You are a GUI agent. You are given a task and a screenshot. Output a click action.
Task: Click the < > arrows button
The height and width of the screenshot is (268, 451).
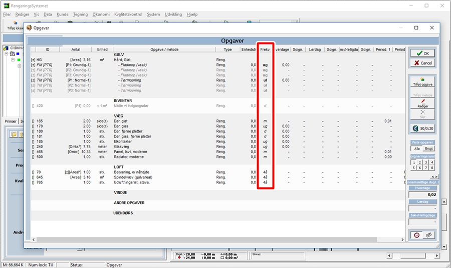click(x=434, y=176)
